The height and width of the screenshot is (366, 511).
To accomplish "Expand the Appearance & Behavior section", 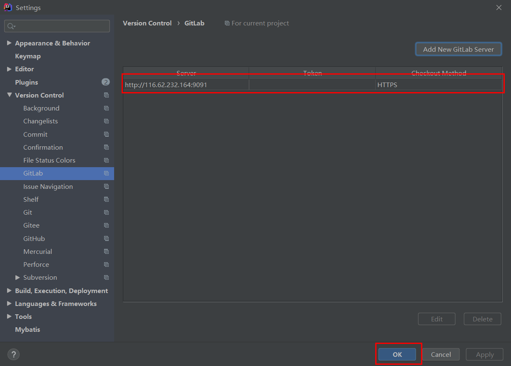I will point(9,43).
